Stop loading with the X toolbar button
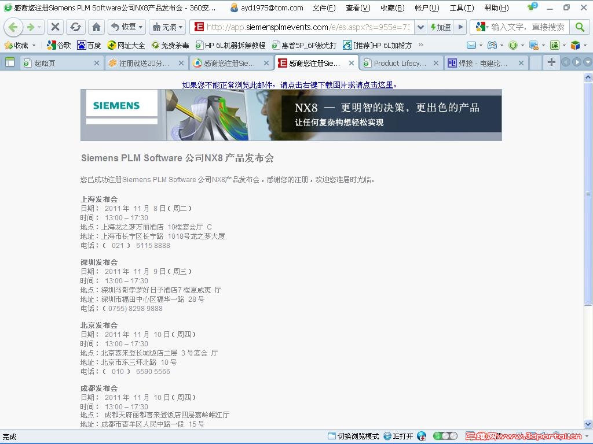Viewport: 593px width, 444px height. point(55,27)
